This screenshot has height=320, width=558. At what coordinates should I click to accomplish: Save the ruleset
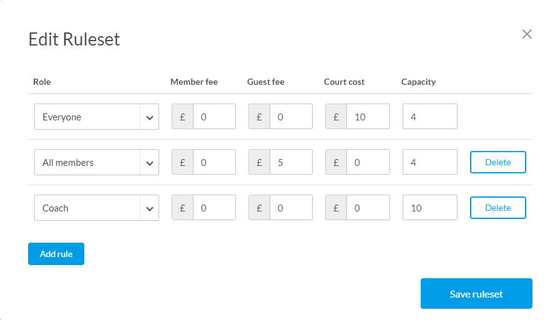coord(476,294)
